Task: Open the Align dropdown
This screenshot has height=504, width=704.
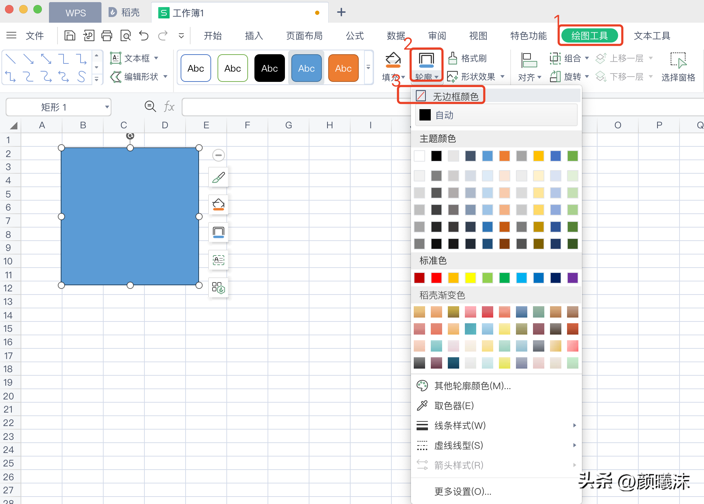Action: pos(539,77)
